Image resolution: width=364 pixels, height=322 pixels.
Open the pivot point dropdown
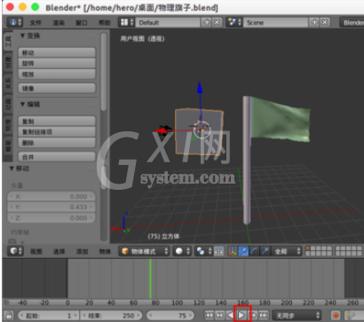click(203, 251)
